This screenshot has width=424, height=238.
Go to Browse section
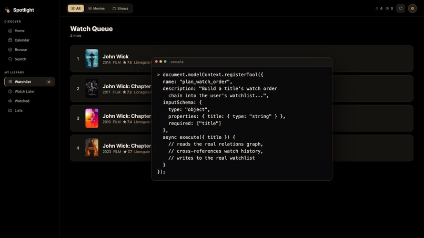(x=30, y=49)
